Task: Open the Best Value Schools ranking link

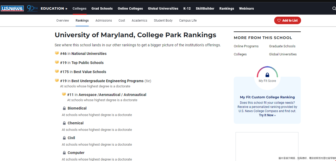Action: 90,72
